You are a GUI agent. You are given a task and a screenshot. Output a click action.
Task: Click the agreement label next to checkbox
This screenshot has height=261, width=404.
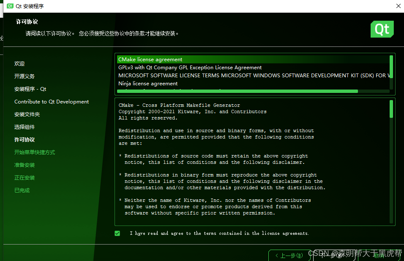(x=219, y=233)
